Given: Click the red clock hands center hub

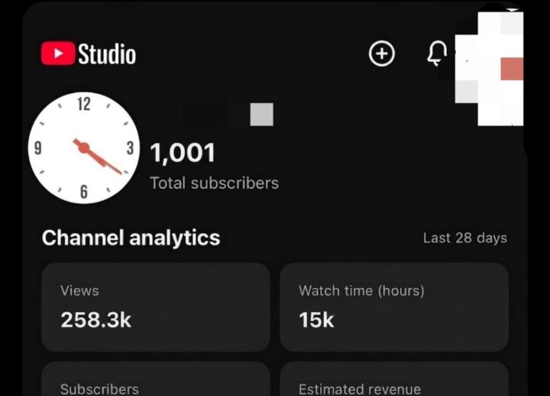Looking at the screenshot, I should (x=84, y=148).
